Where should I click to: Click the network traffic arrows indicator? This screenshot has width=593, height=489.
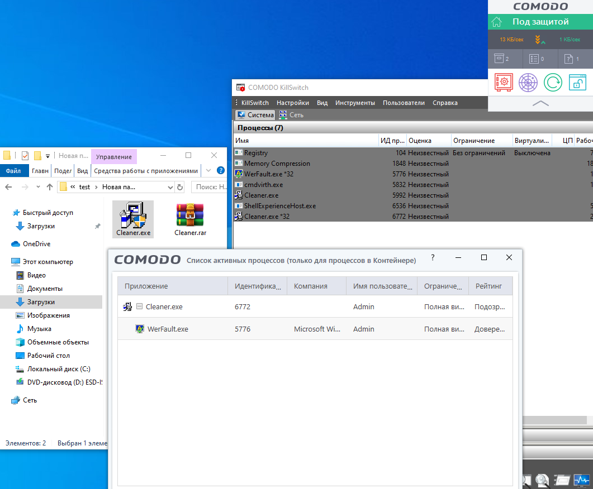tap(540, 39)
